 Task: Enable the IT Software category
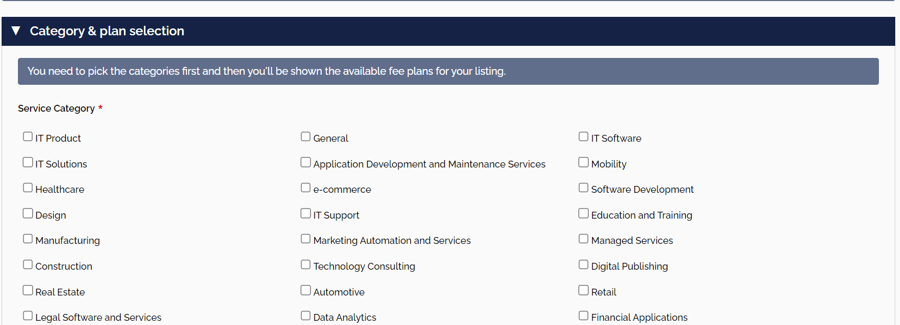point(584,137)
